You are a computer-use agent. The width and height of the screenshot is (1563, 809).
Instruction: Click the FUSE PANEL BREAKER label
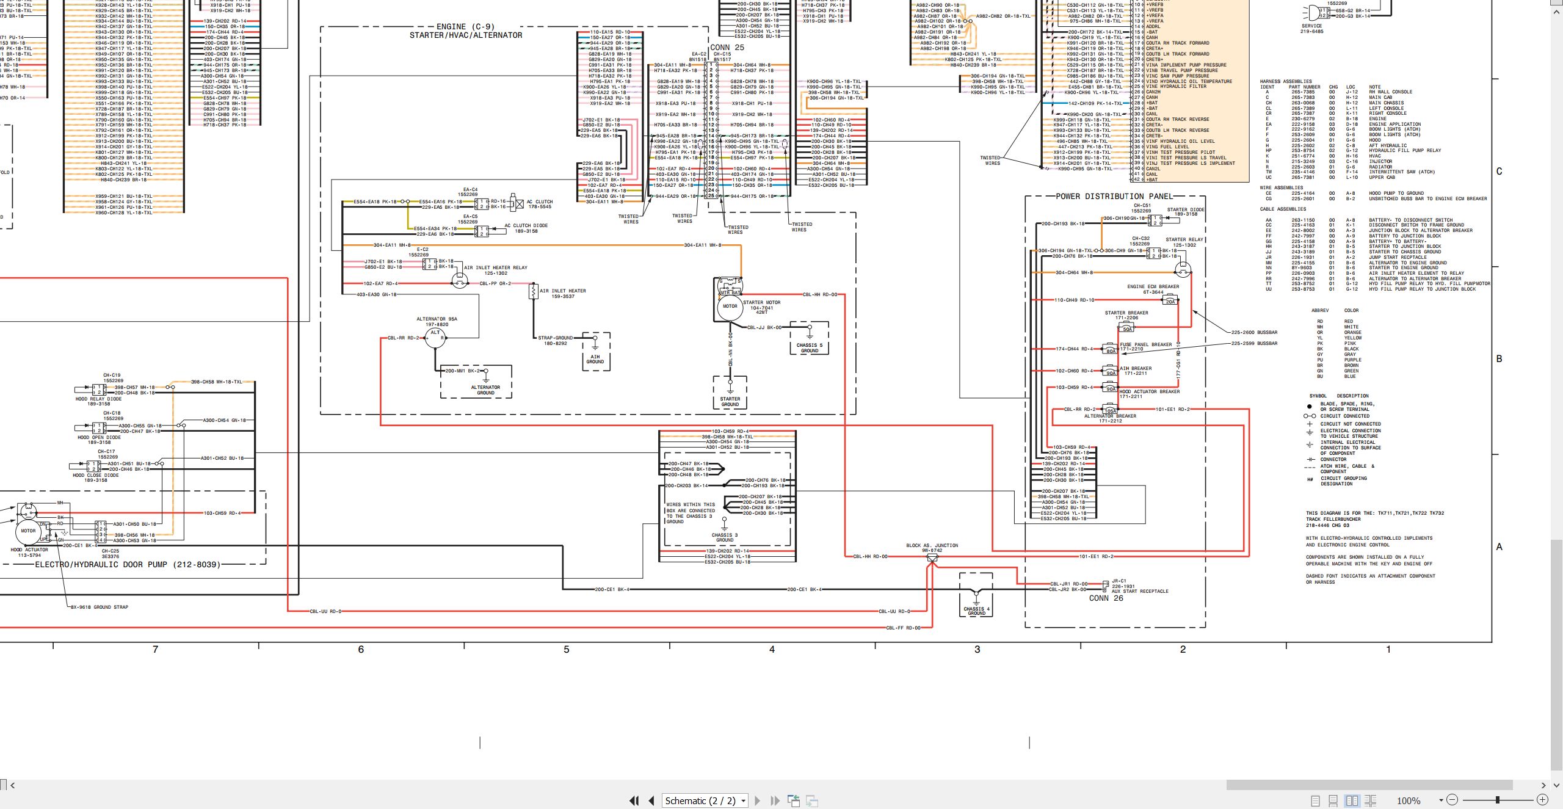[1146, 344]
